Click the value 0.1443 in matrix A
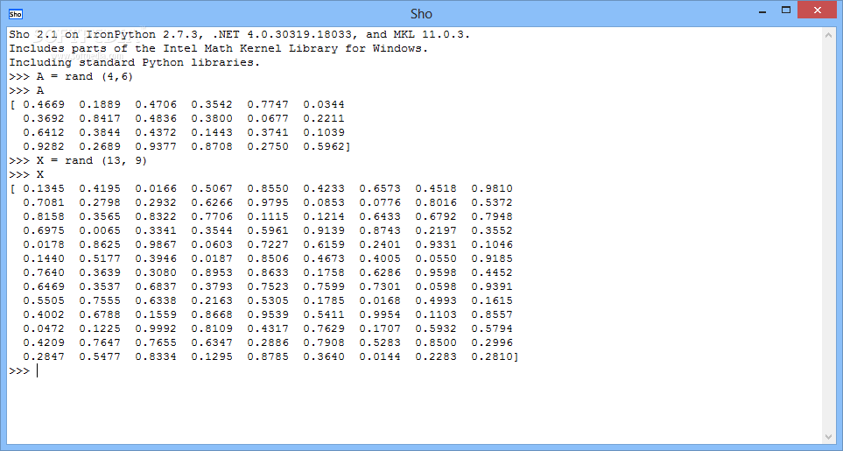Image resolution: width=843 pixels, height=451 pixels. (x=212, y=132)
